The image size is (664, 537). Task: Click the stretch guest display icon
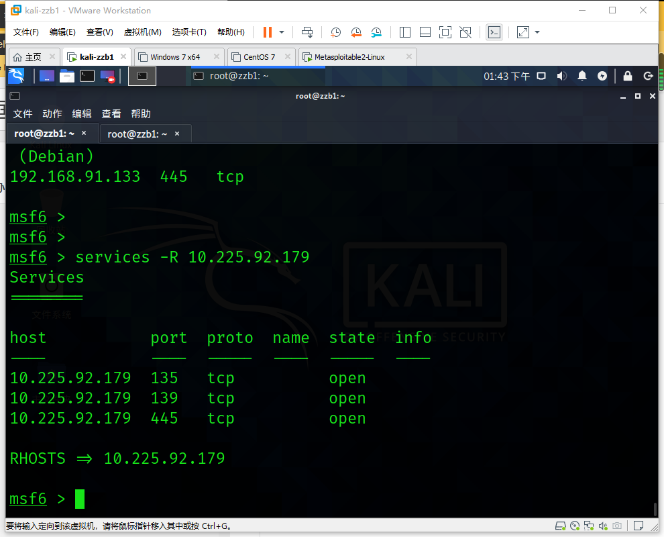pyautogui.click(x=523, y=32)
